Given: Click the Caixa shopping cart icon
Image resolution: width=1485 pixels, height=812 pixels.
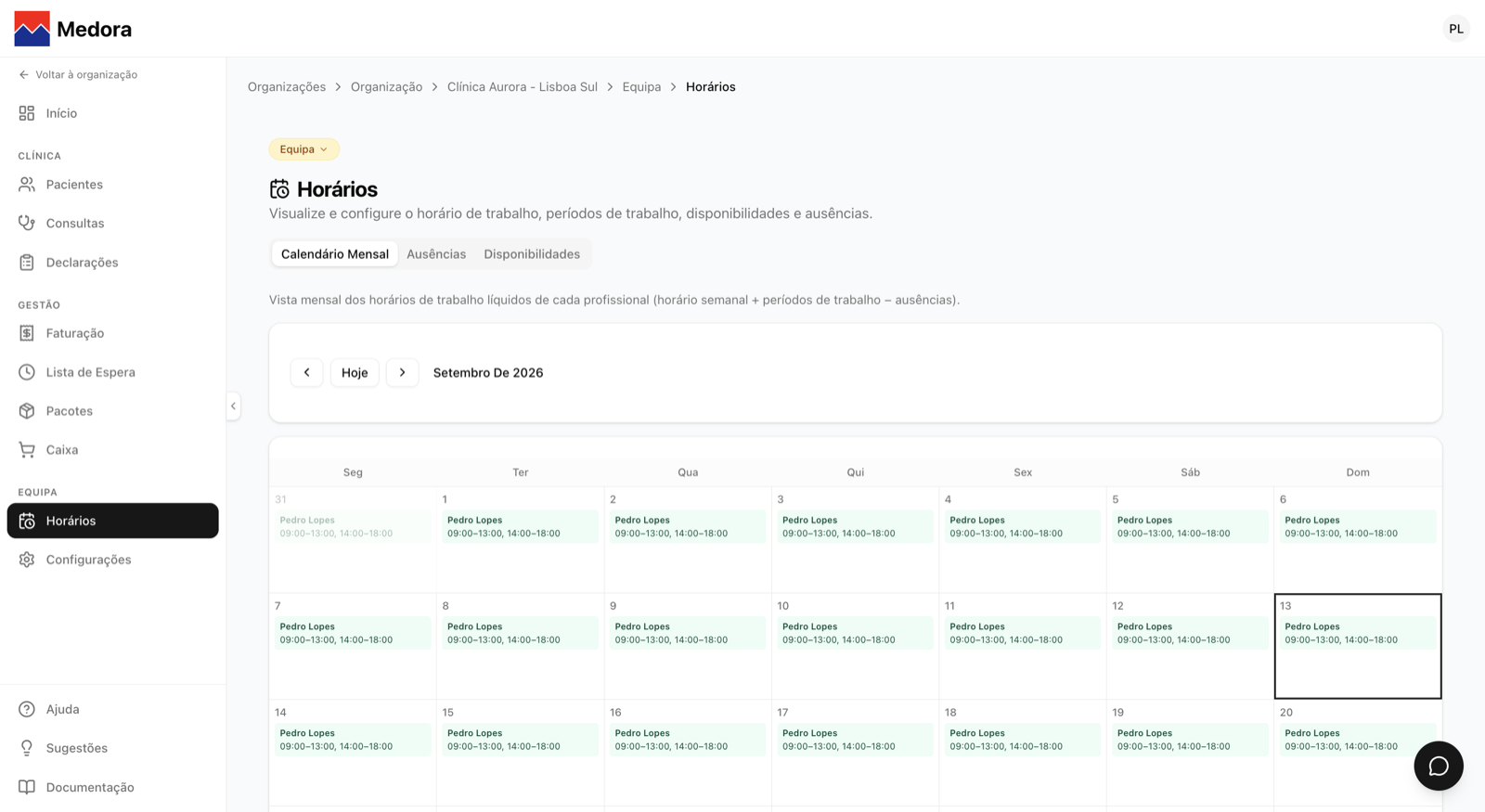Looking at the screenshot, I should click(x=27, y=450).
